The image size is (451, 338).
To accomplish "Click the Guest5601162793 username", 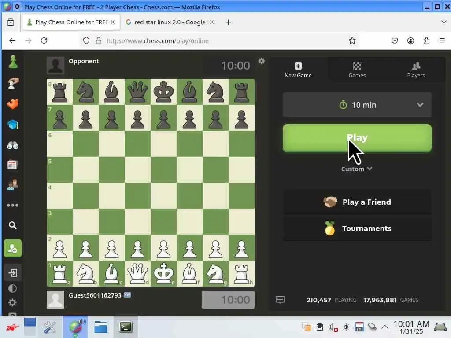I will point(95,295).
